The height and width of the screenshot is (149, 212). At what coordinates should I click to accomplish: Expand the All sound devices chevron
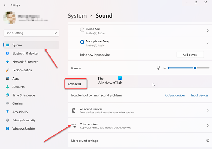pyautogui.click(x=208, y=110)
